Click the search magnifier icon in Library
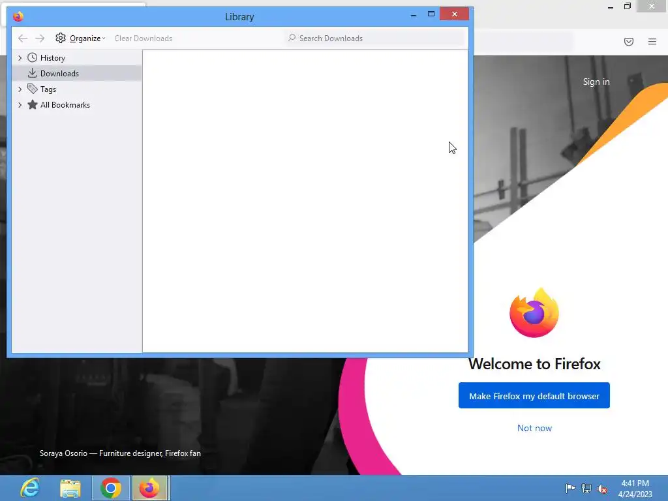This screenshot has height=501, width=668. [292, 38]
